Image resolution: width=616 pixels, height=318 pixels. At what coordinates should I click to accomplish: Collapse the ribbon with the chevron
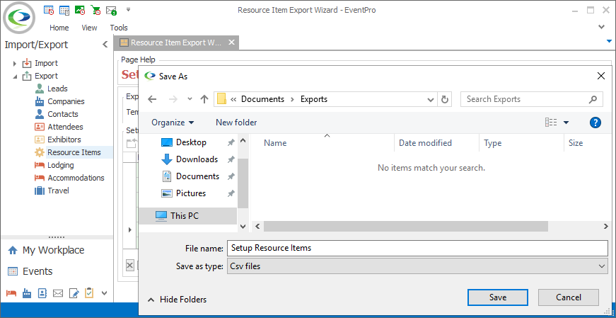point(601,27)
